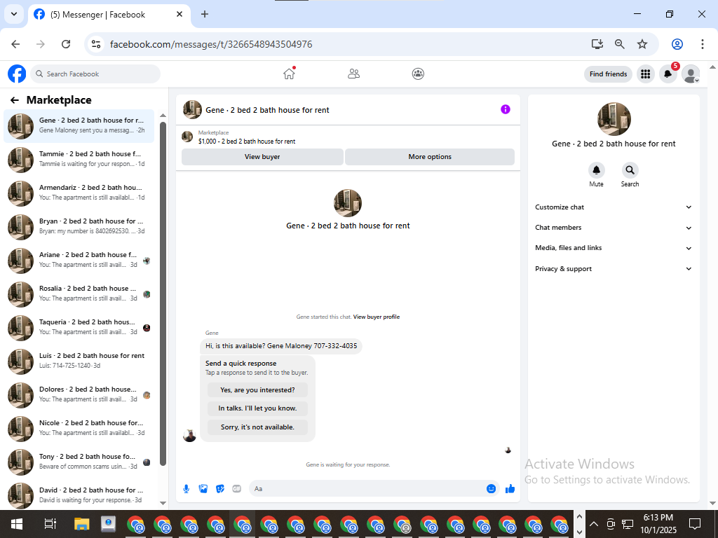Open David's waiting conversation

[x=79, y=495]
